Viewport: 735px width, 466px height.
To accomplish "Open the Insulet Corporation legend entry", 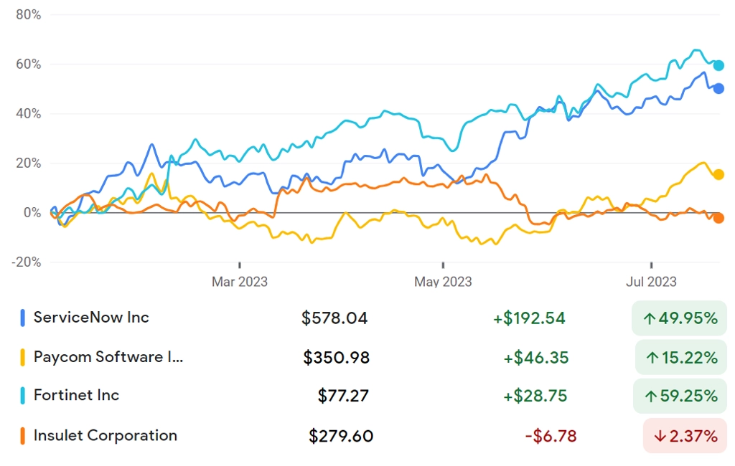I will [106, 436].
